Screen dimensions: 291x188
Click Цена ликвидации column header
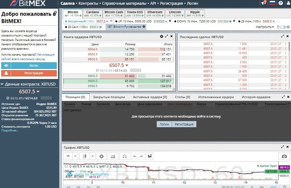coord(180,104)
